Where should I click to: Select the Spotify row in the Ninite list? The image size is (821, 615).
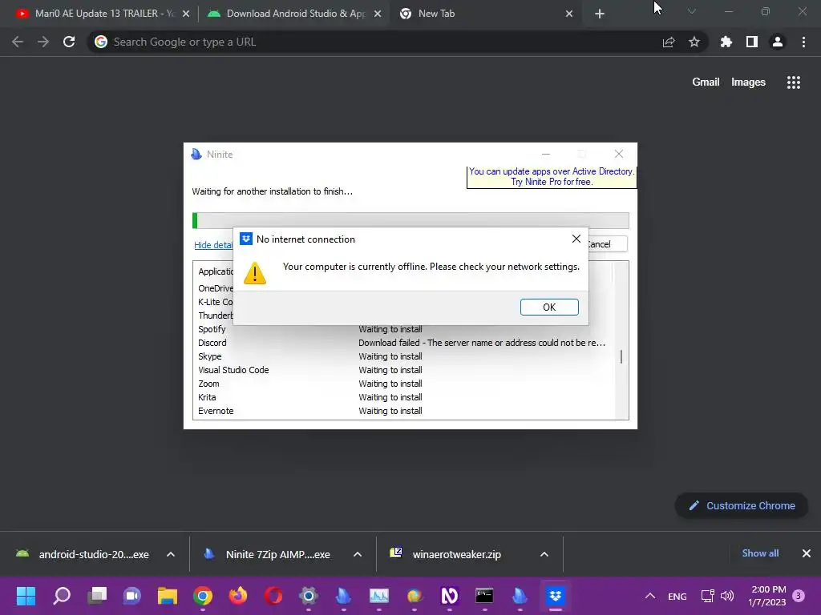pos(402,329)
